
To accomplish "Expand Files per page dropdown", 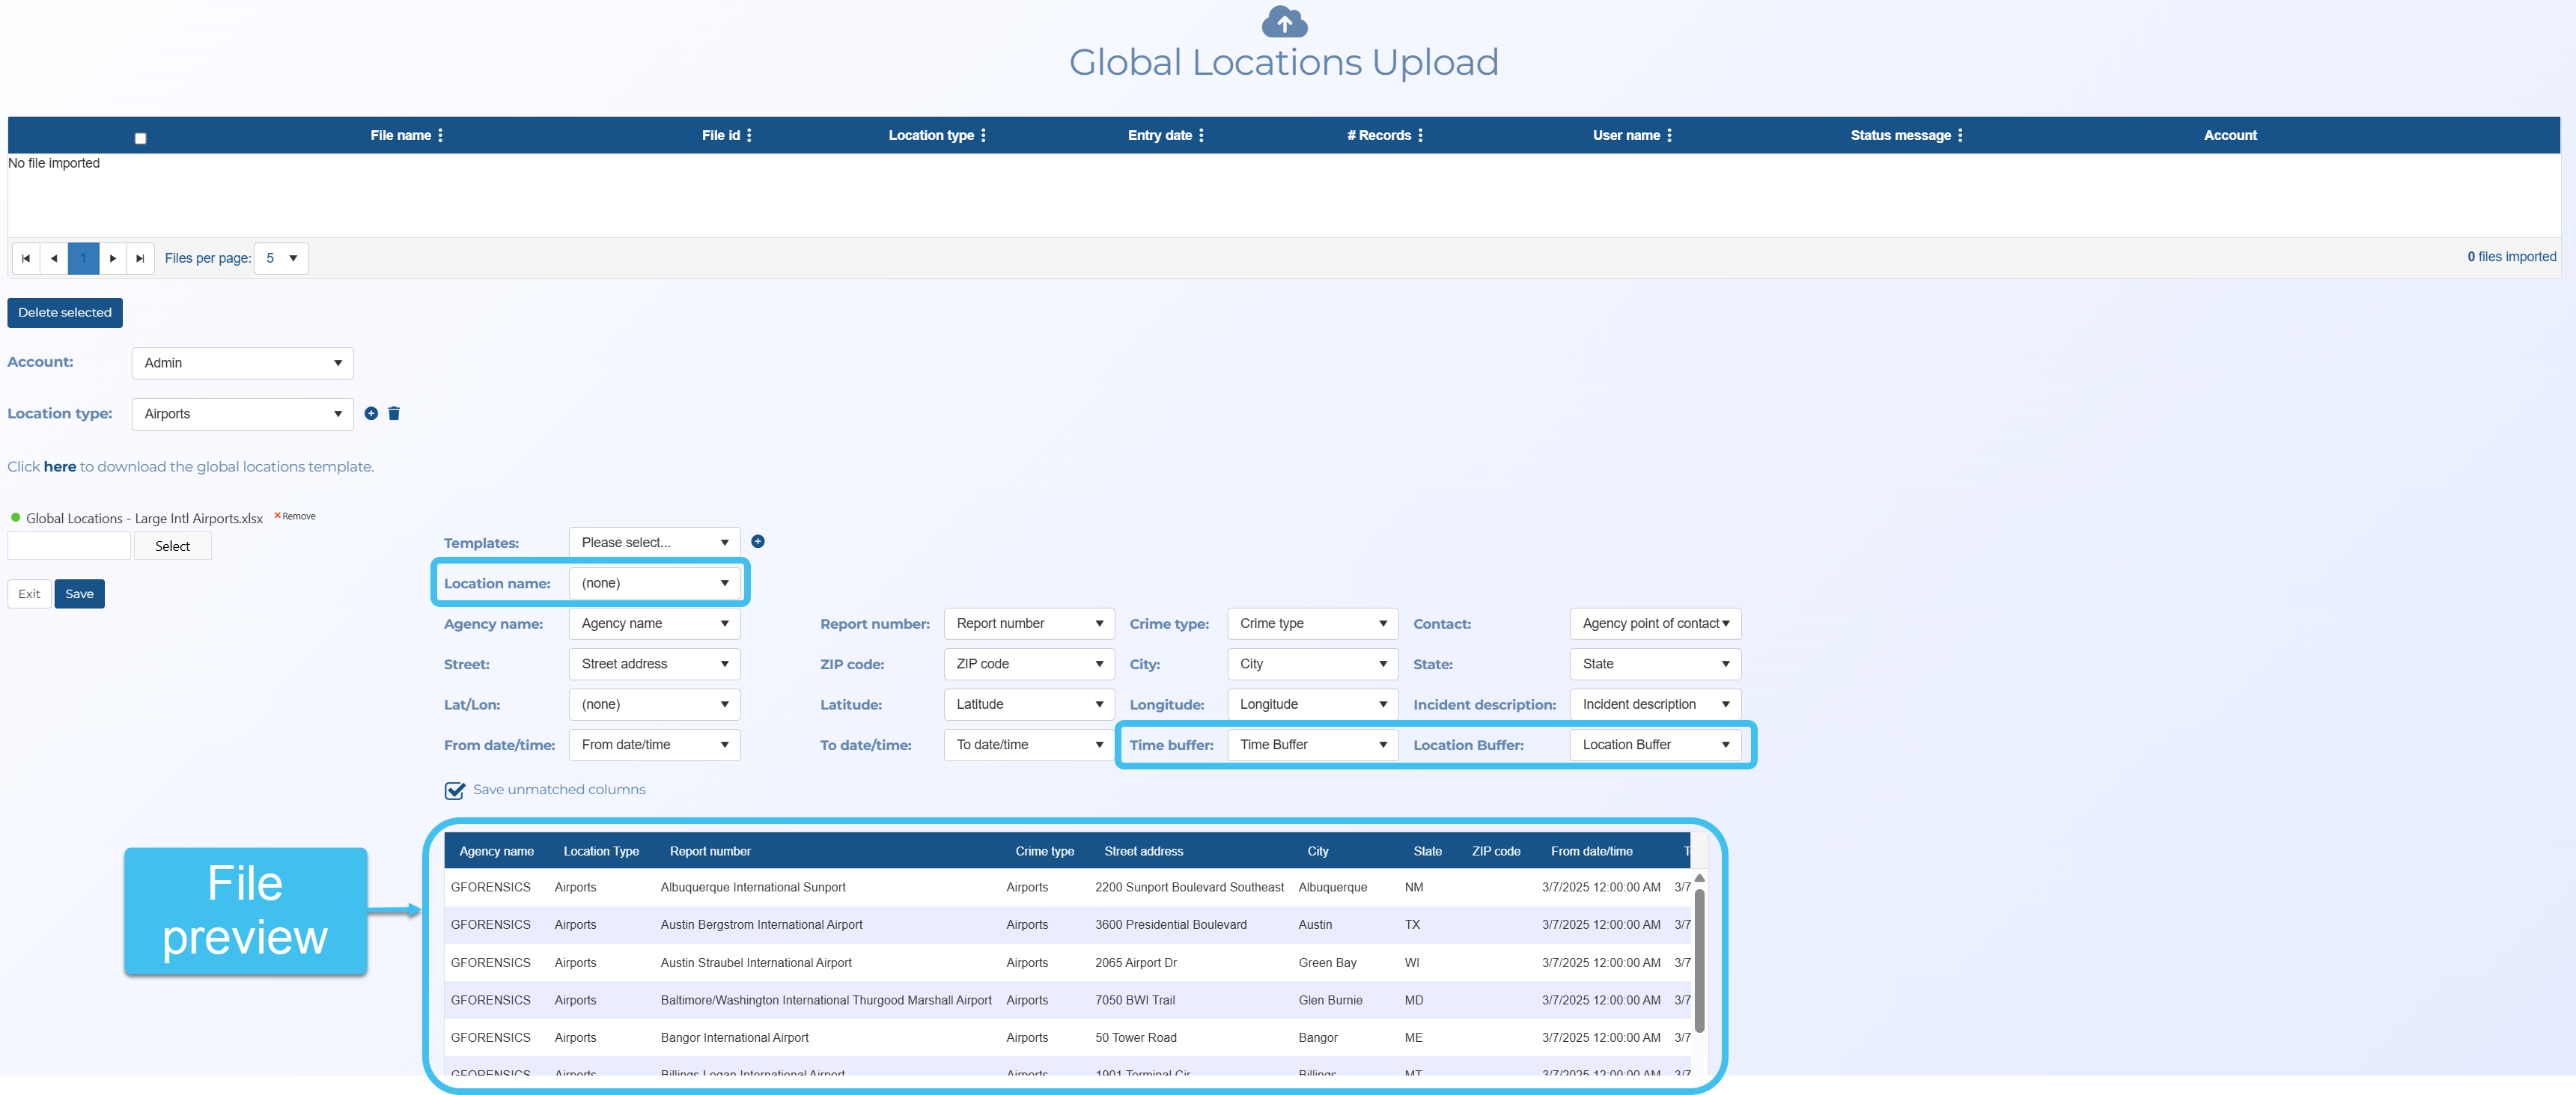I will click(281, 258).
